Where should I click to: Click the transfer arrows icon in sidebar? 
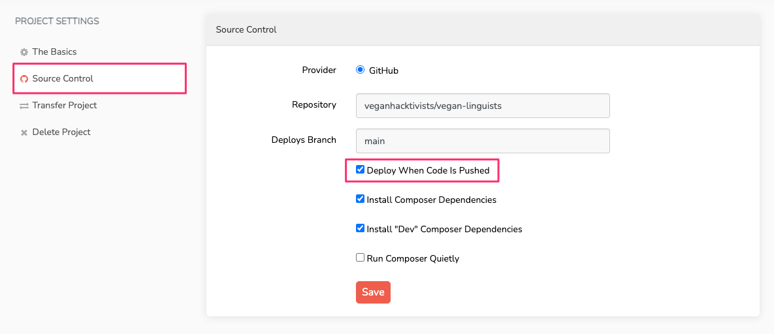tap(24, 106)
